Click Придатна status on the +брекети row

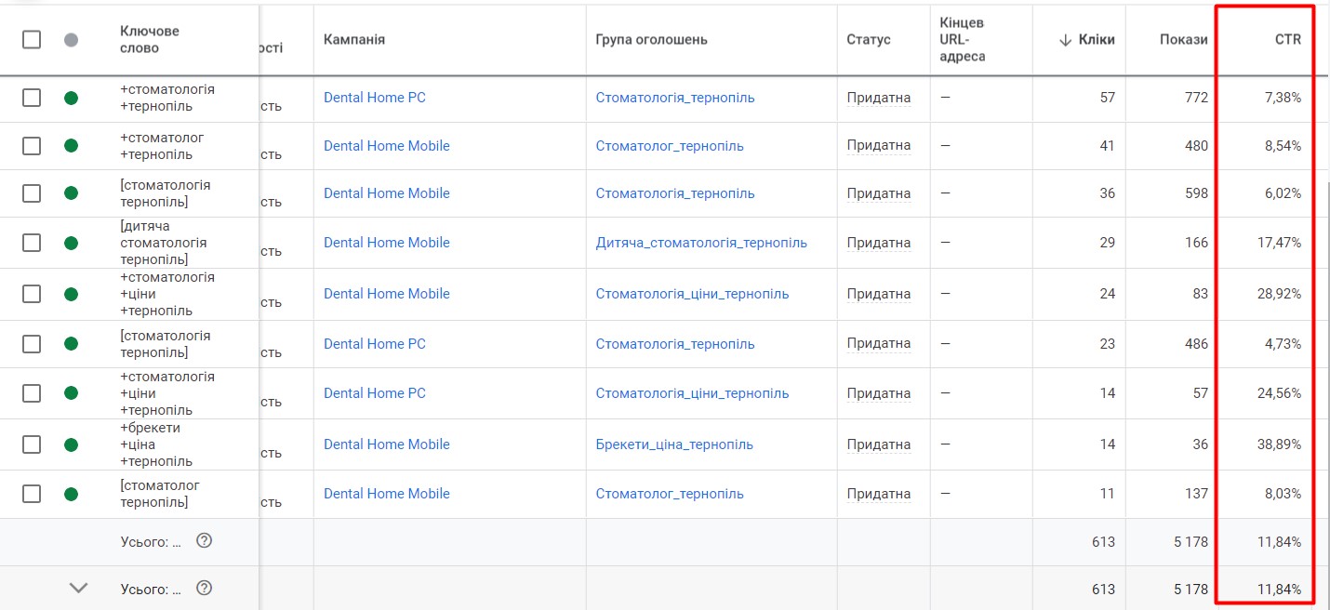pyautogui.click(x=879, y=444)
